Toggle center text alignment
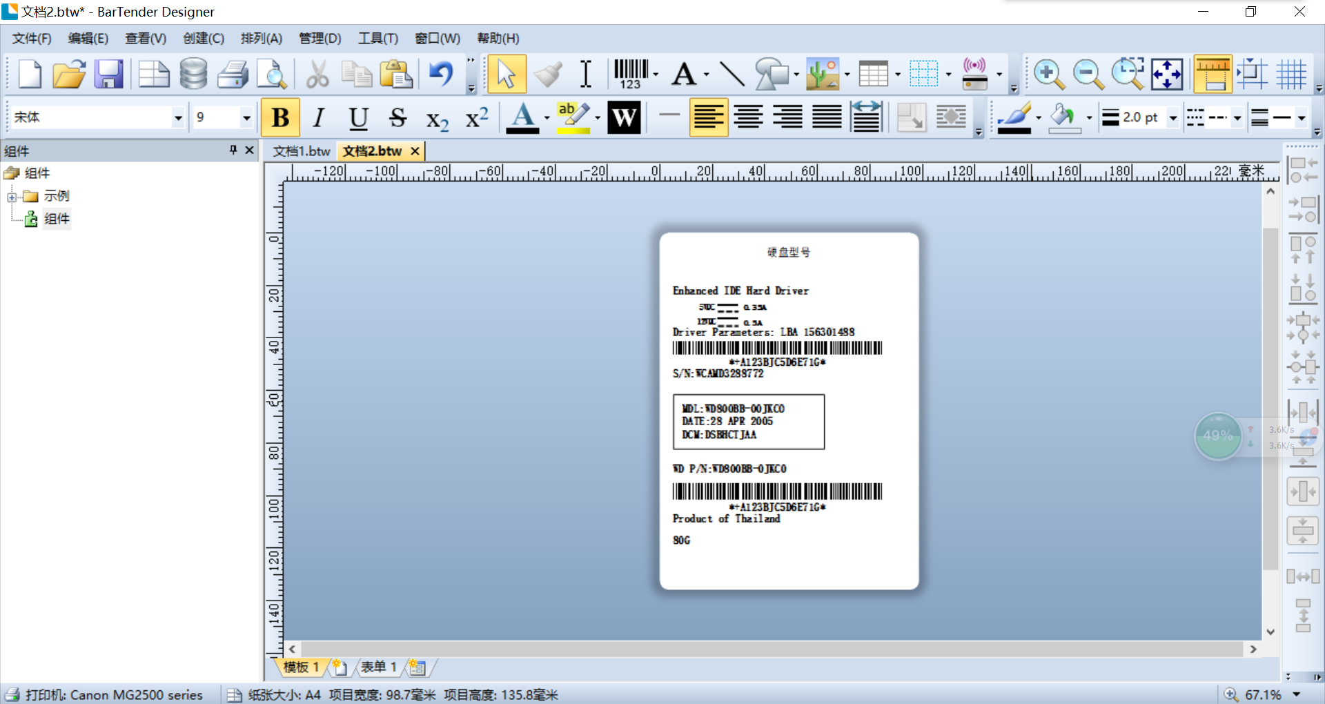The width and height of the screenshot is (1325, 704). [x=748, y=117]
